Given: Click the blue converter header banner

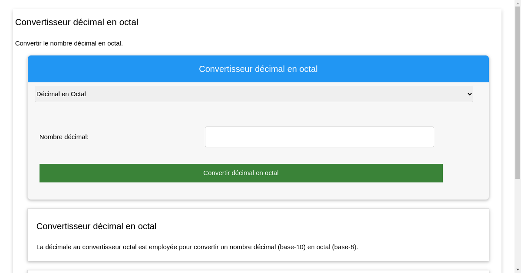Looking at the screenshot, I should click(258, 69).
